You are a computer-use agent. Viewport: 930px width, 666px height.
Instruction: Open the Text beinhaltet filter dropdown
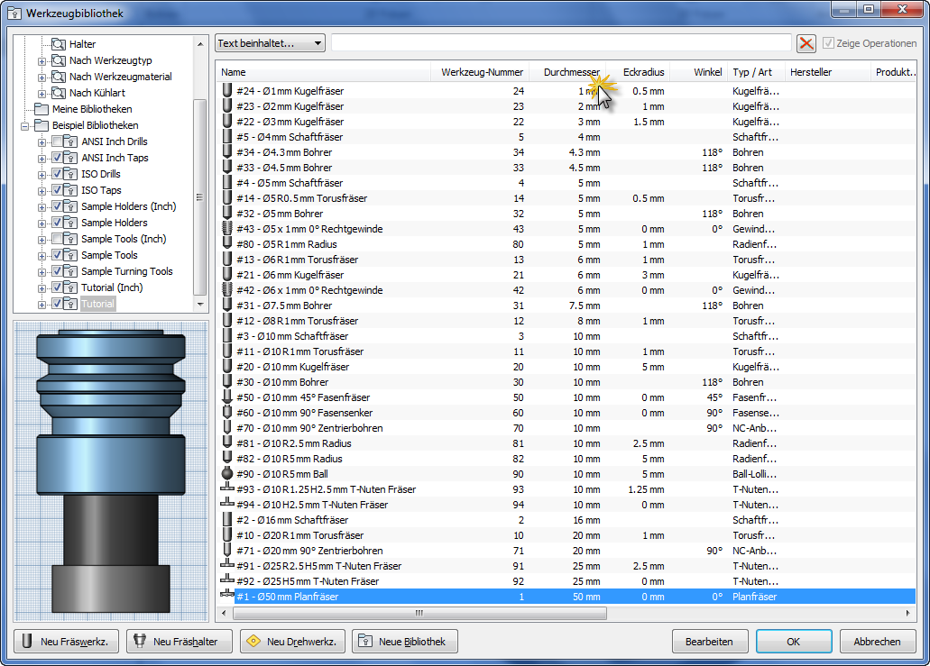270,43
